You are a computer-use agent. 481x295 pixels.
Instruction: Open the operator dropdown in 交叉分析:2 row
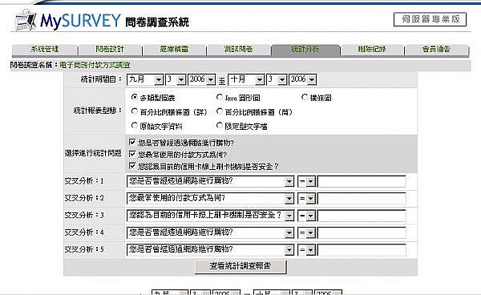tap(306, 199)
